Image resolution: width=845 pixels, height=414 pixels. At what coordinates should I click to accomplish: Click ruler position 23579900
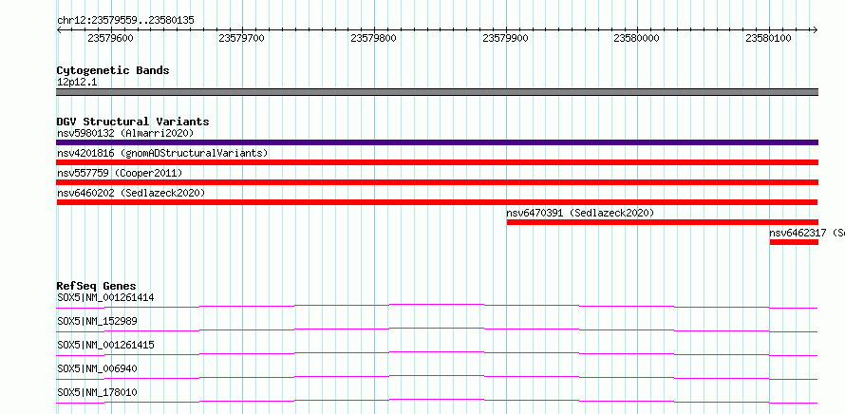click(505, 38)
